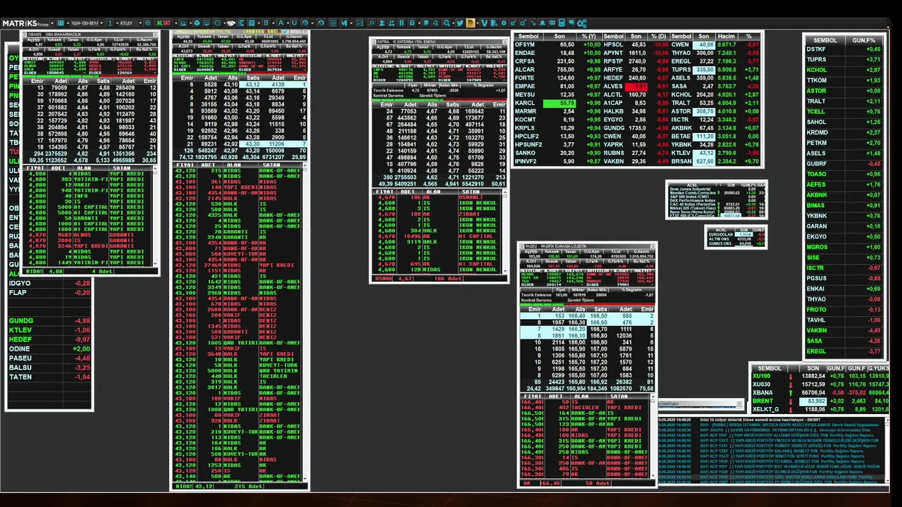Image resolution: width=902 pixels, height=507 pixels.
Task: Select ALVES row with red highlighted price
Action: pos(634,87)
